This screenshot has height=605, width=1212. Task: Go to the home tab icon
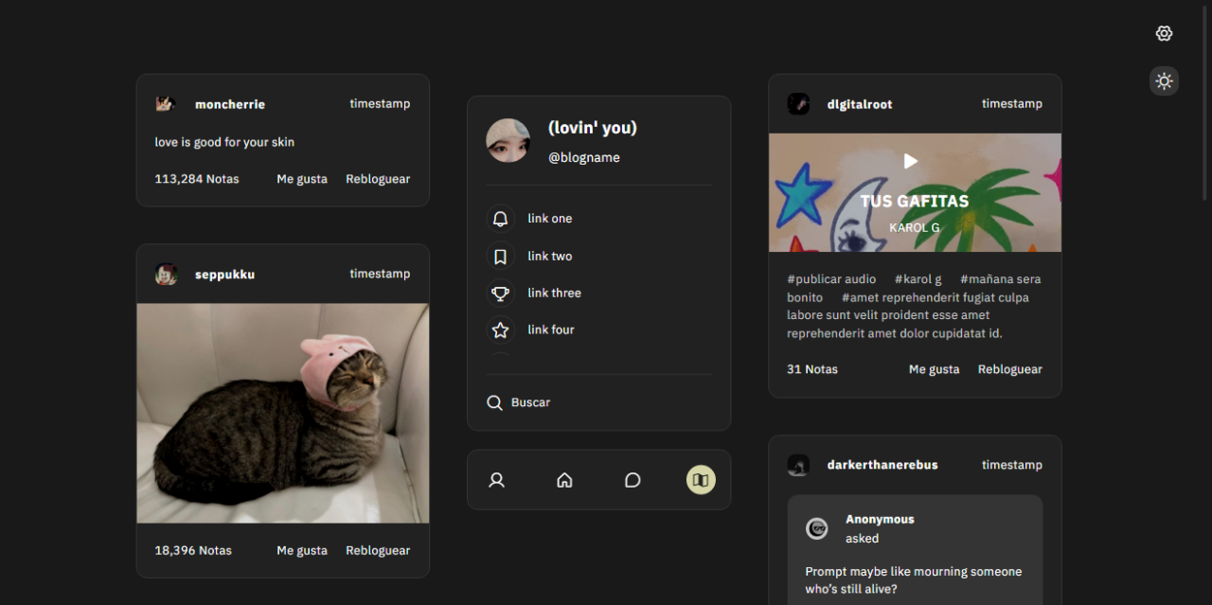point(564,480)
